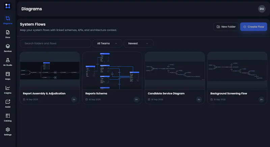
Task: Focus the Search folders and flows field
Action: pyautogui.click(x=55, y=44)
